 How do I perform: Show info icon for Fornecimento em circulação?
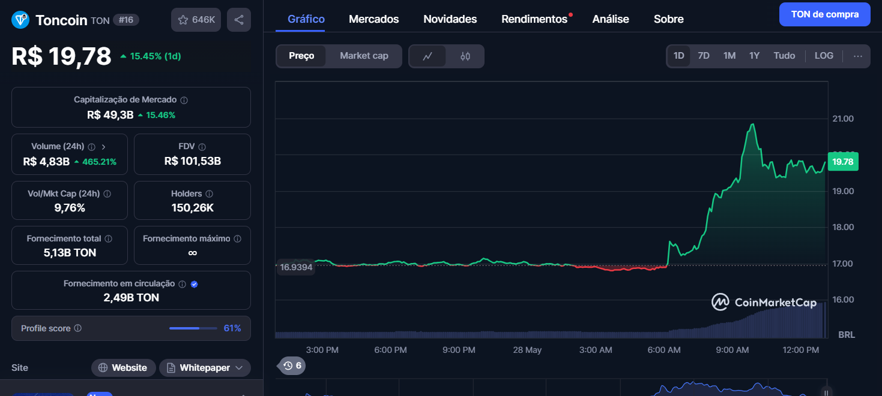[x=182, y=284]
